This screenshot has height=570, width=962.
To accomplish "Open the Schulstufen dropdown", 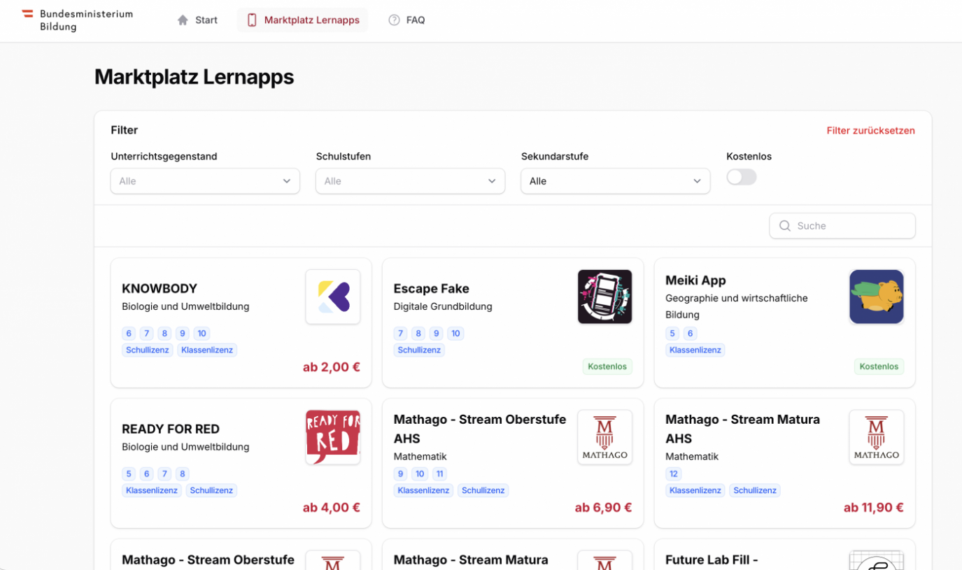I will pos(410,181).
